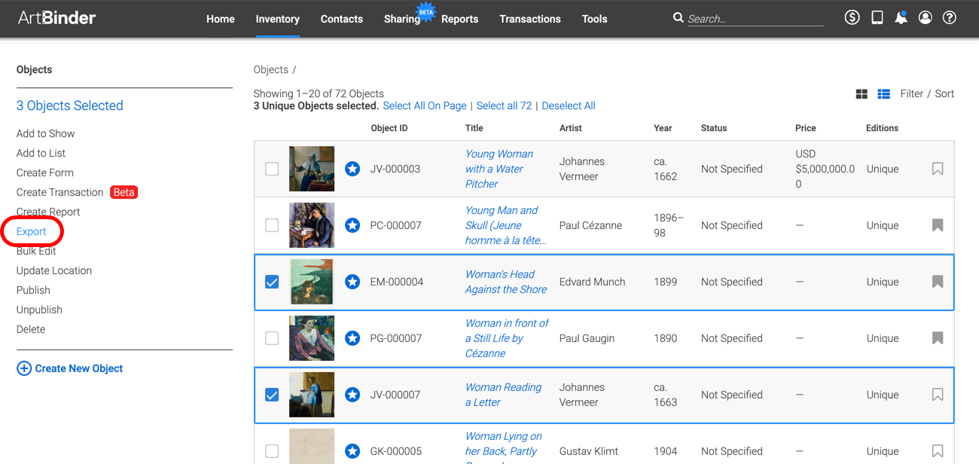Viewport: 979px width, 464px height.
Task: Click the Objects breadcrumb link
Action: pos(271,69)
